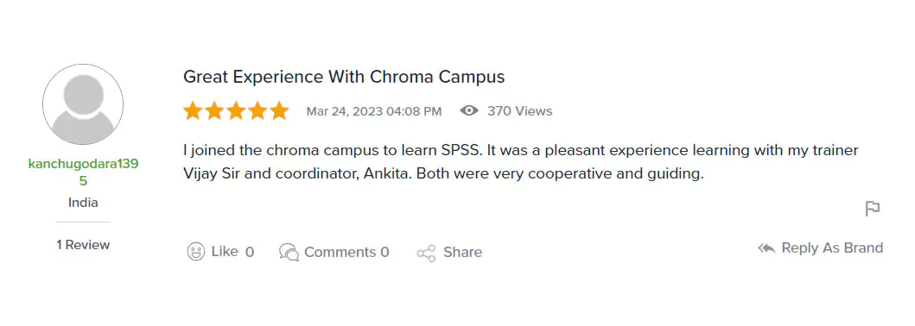
Task: Click the reply arrows icon beside Reply As Brand
Action: click(x=766, y=248)
